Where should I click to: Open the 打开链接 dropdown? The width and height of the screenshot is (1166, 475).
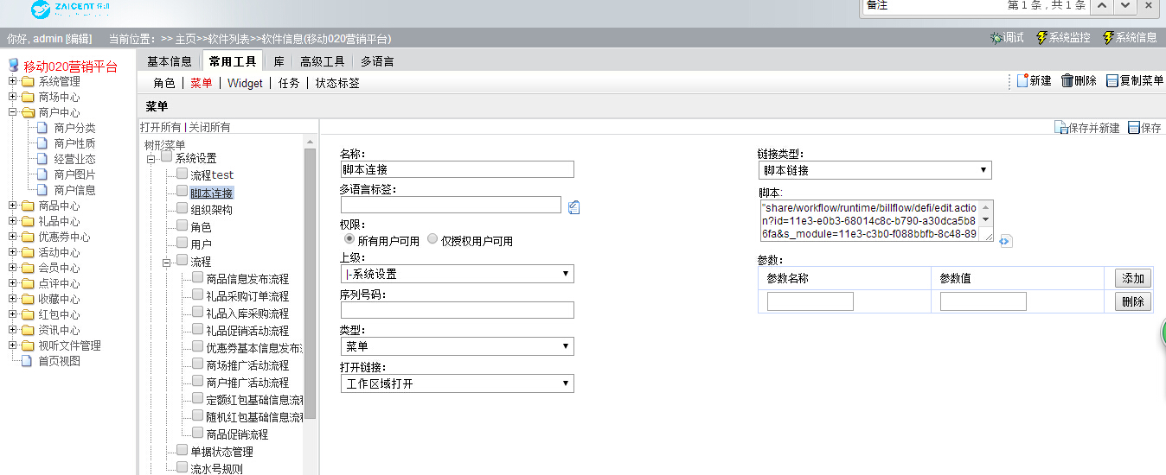pos(457,383)
